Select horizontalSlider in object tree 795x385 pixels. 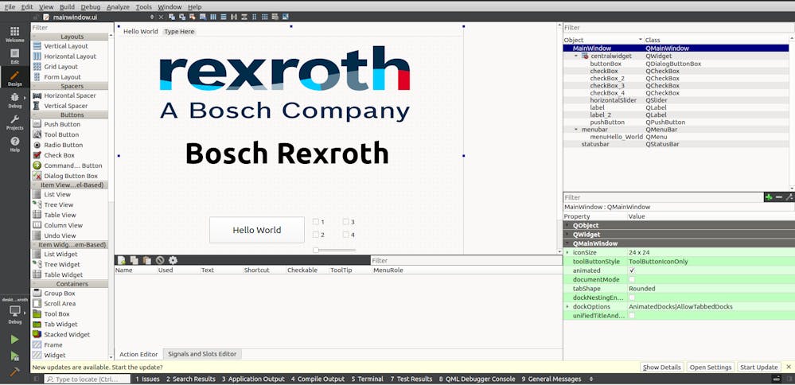pos(613,100)
